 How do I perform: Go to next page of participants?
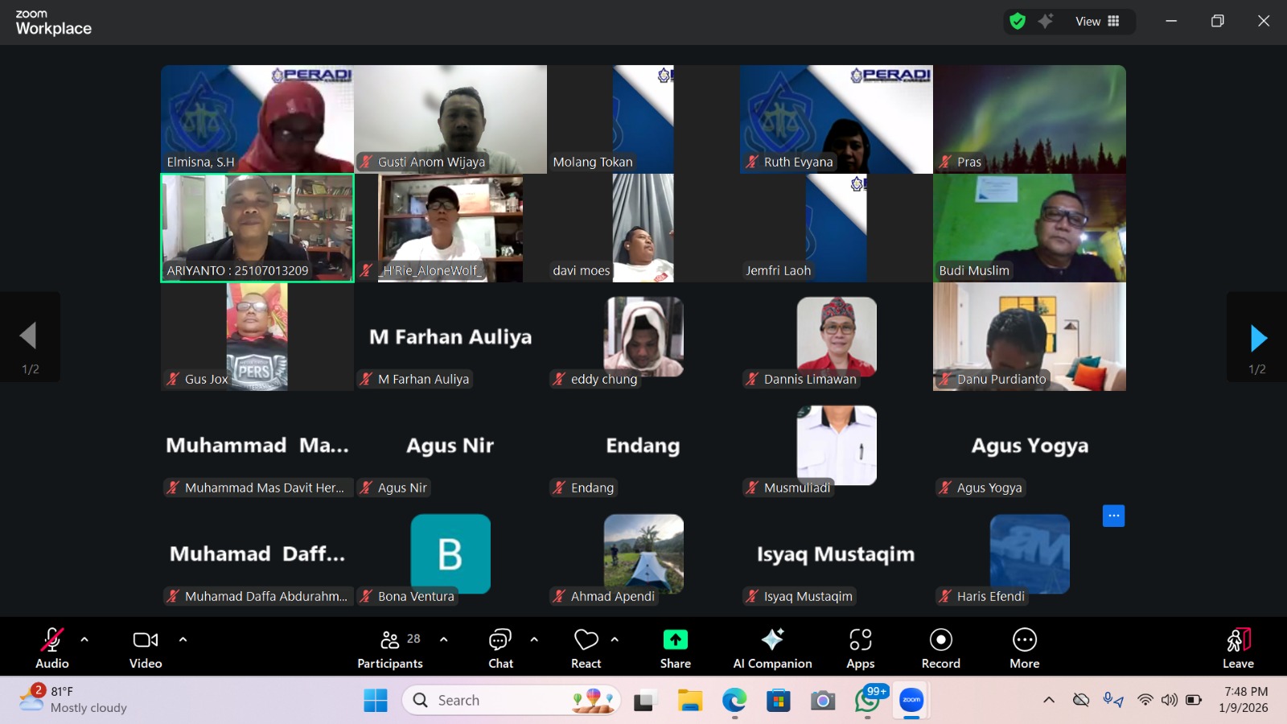pos(1258,338)
